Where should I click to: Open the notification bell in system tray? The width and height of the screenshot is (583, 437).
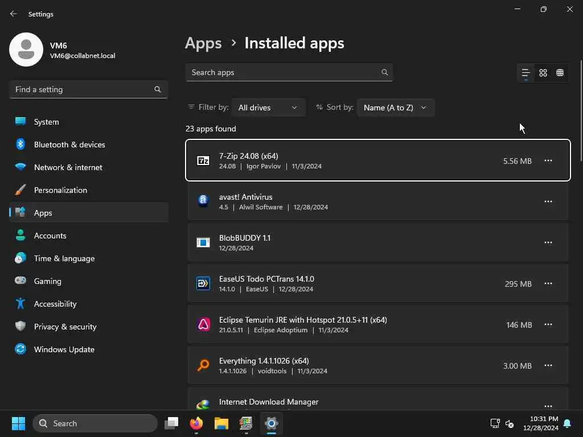567,423
